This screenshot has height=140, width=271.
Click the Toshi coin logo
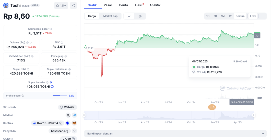coord(6,6)
